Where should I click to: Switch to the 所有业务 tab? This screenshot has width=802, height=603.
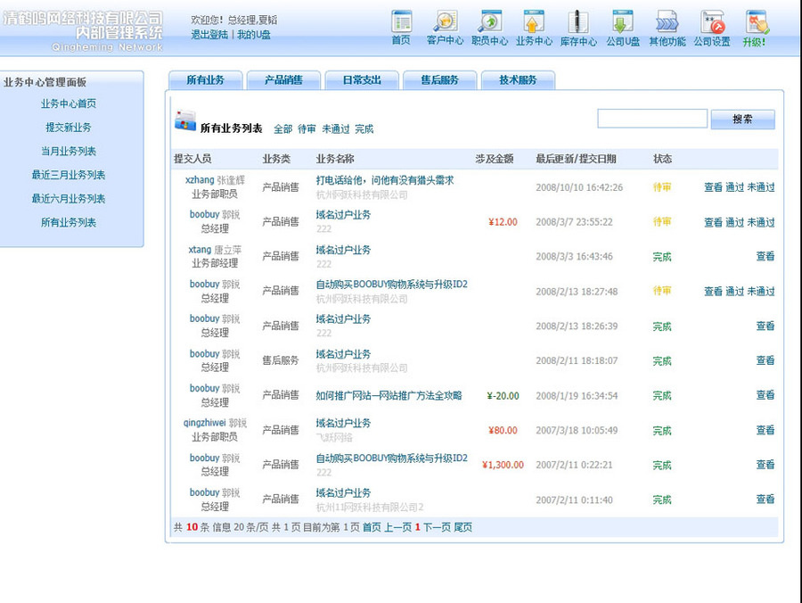pos(206,80)
